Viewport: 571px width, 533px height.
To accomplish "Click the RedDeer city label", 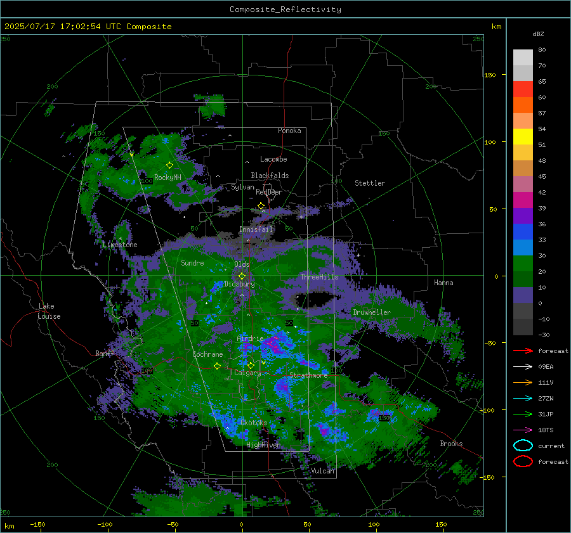I will [x=269, y=192].
